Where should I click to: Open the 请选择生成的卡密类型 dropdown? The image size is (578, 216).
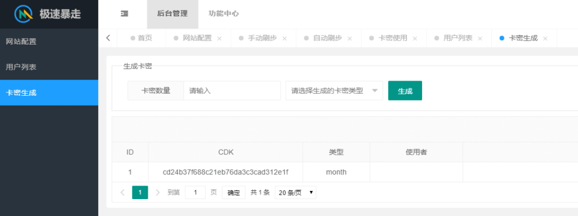tap(334, 90)
